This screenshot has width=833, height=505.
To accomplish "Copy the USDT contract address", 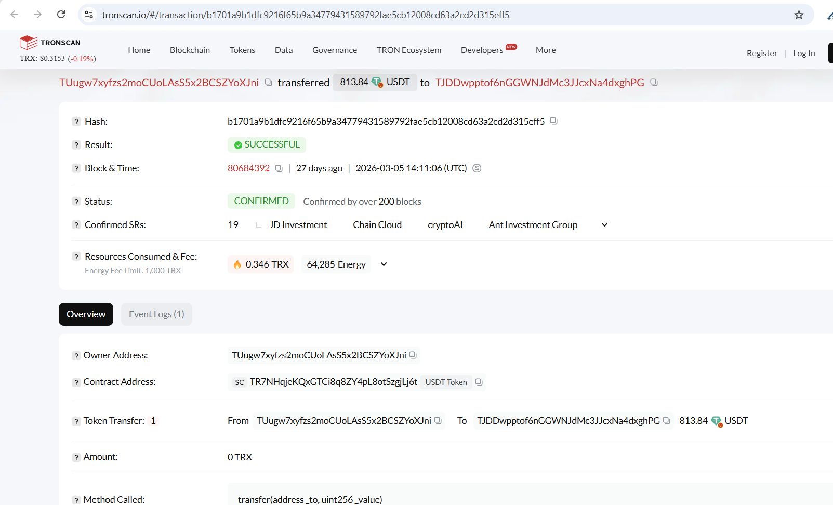I will 479,382.
